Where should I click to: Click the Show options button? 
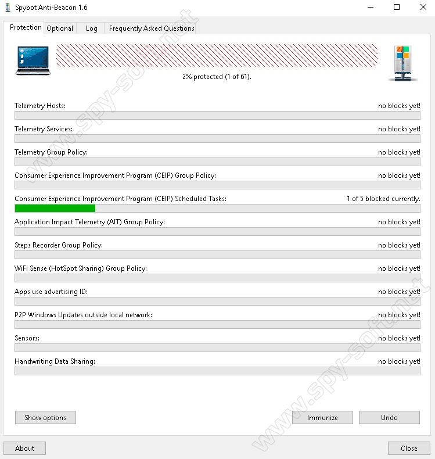(45, 417)
